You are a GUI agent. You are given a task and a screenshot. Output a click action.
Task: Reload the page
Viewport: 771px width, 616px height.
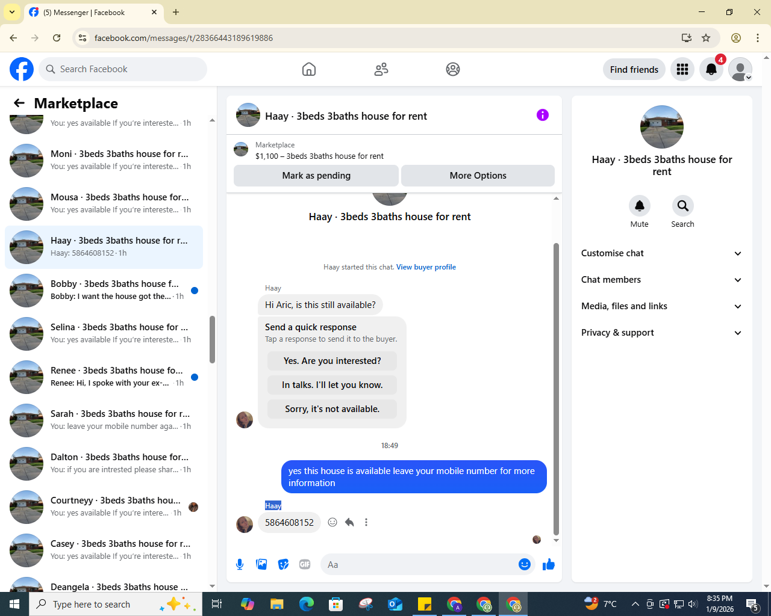click(57, 38)
